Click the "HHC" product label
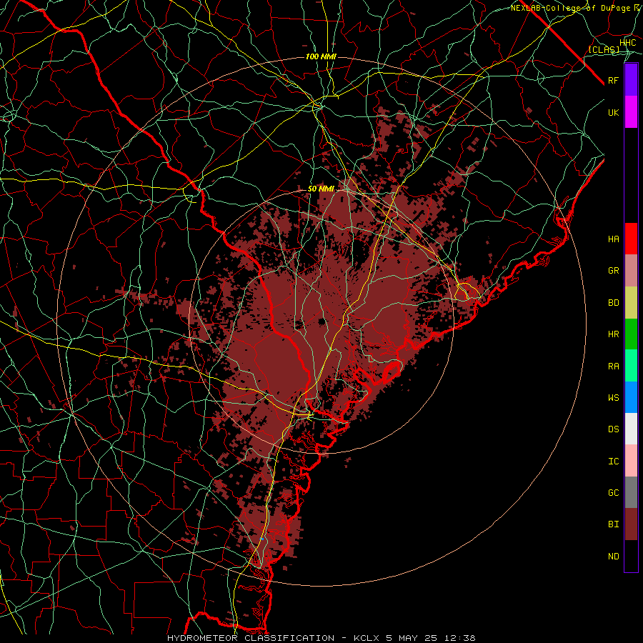 coord(628,43)
